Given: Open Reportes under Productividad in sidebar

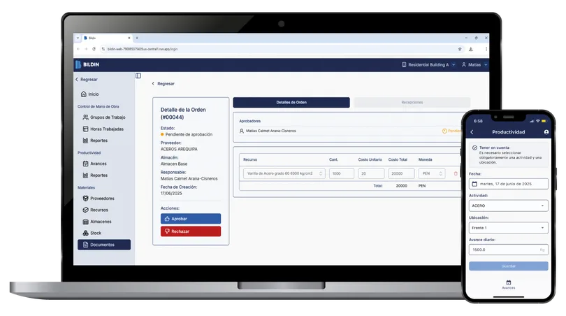Looking at the screenshot, I should [95, 175].
